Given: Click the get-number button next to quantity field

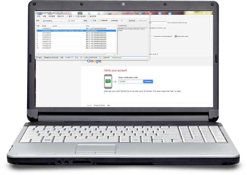Looking at the screenshot, I should [x=132, y=21].
